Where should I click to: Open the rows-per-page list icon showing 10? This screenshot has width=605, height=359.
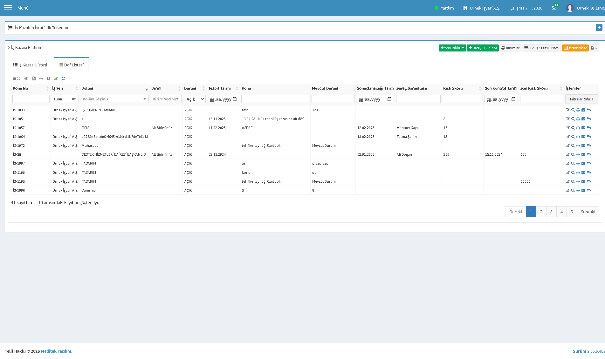point(17,78)
